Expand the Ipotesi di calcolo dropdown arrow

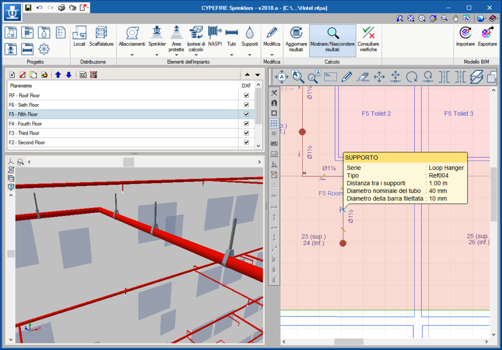pyautogui.click(x=196, y=55)
